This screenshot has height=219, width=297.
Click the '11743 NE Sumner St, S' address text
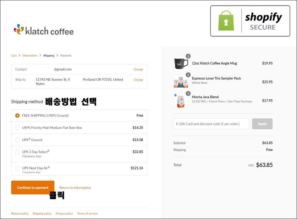53,80
